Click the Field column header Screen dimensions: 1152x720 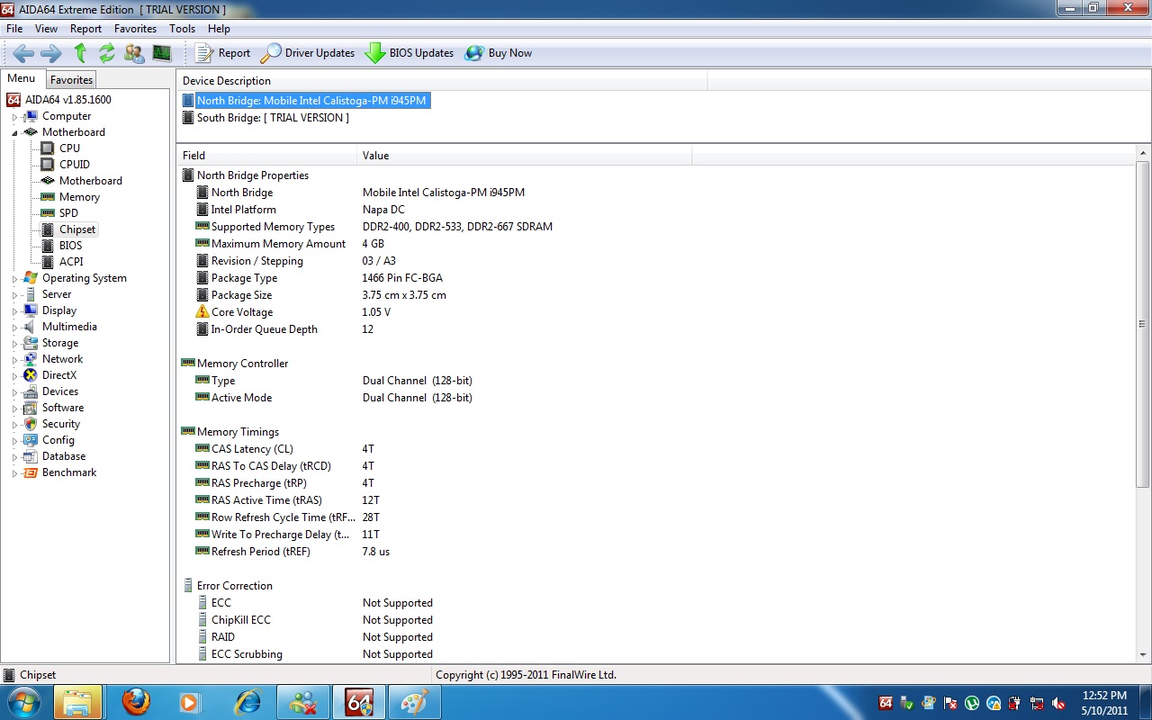click(x=266, y=156)
